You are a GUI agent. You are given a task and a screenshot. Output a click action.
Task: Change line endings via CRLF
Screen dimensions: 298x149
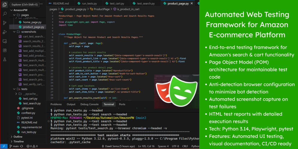pos(185,146)
